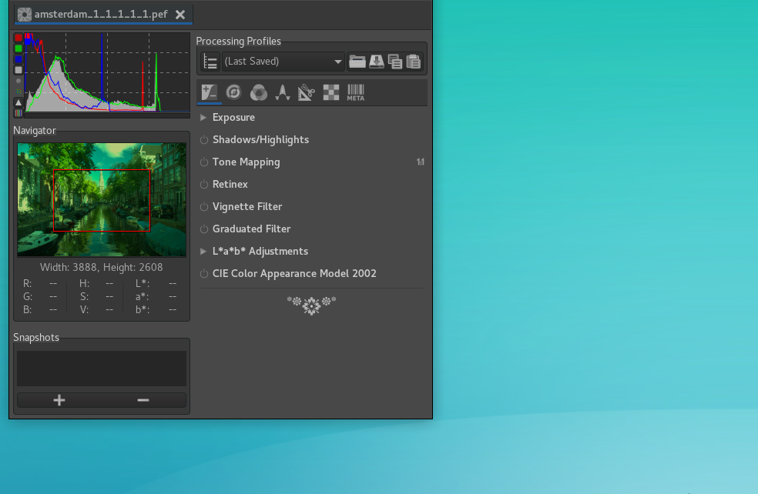Switch to the Wavelet (Advanced) tab

283,92
